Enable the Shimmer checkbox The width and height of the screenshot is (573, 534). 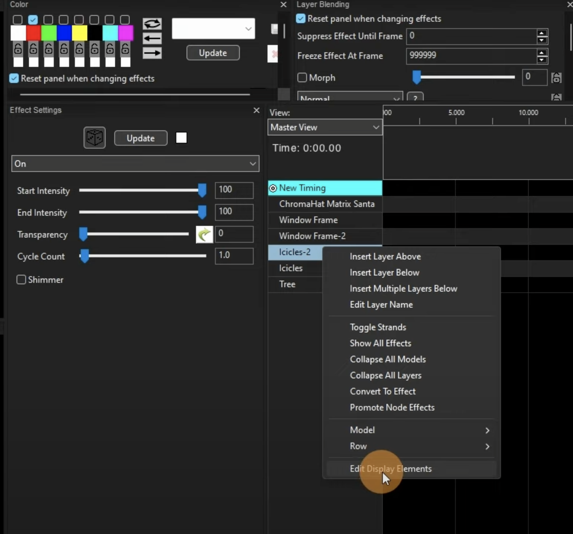tap(21, 280)
